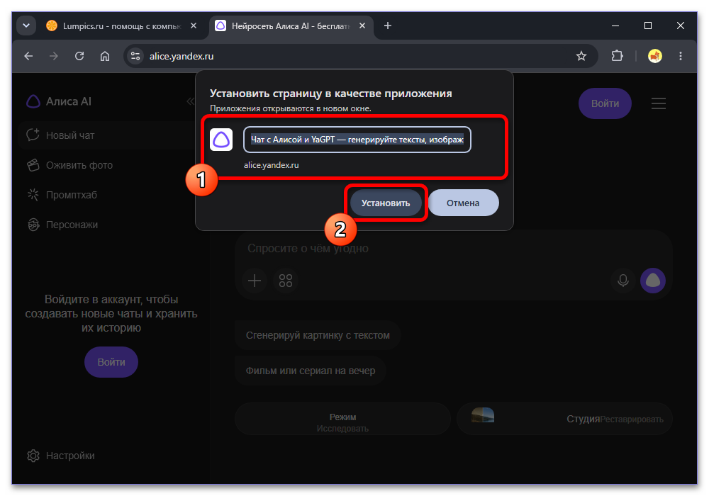
Task: Open the tab search dropdown arrow
Action: [26, 26]
